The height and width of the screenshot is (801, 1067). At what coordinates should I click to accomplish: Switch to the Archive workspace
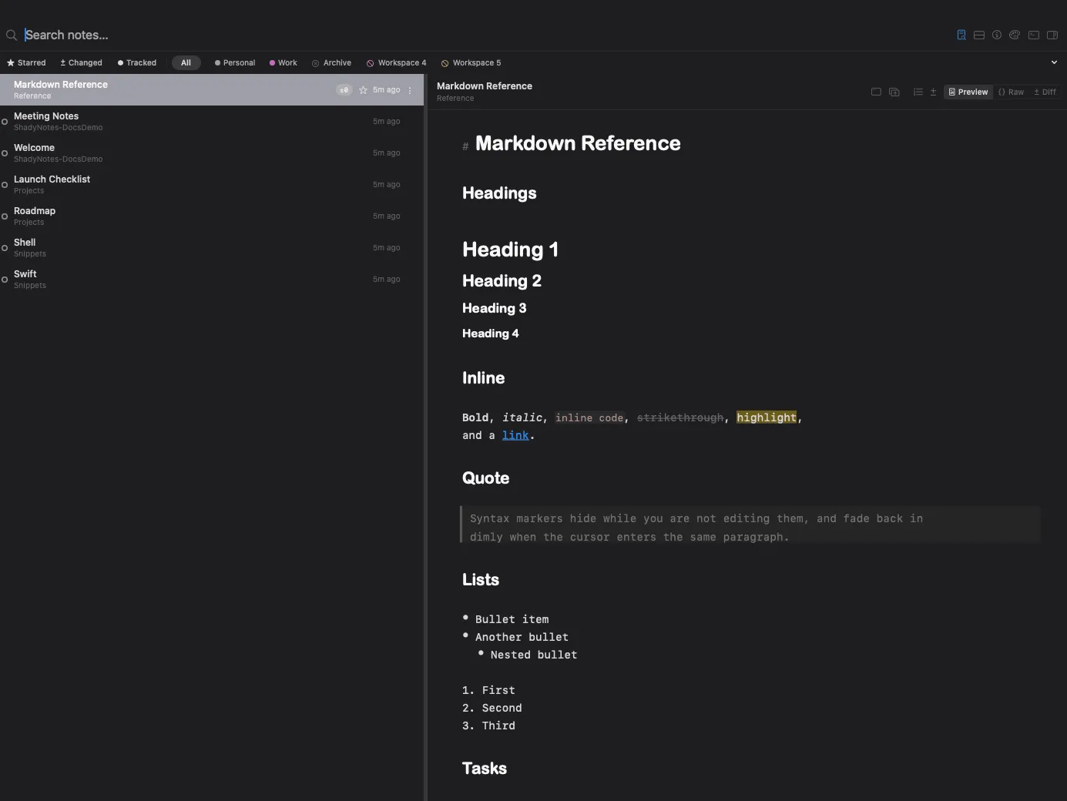pyautogui.click(x=331, y=63)
